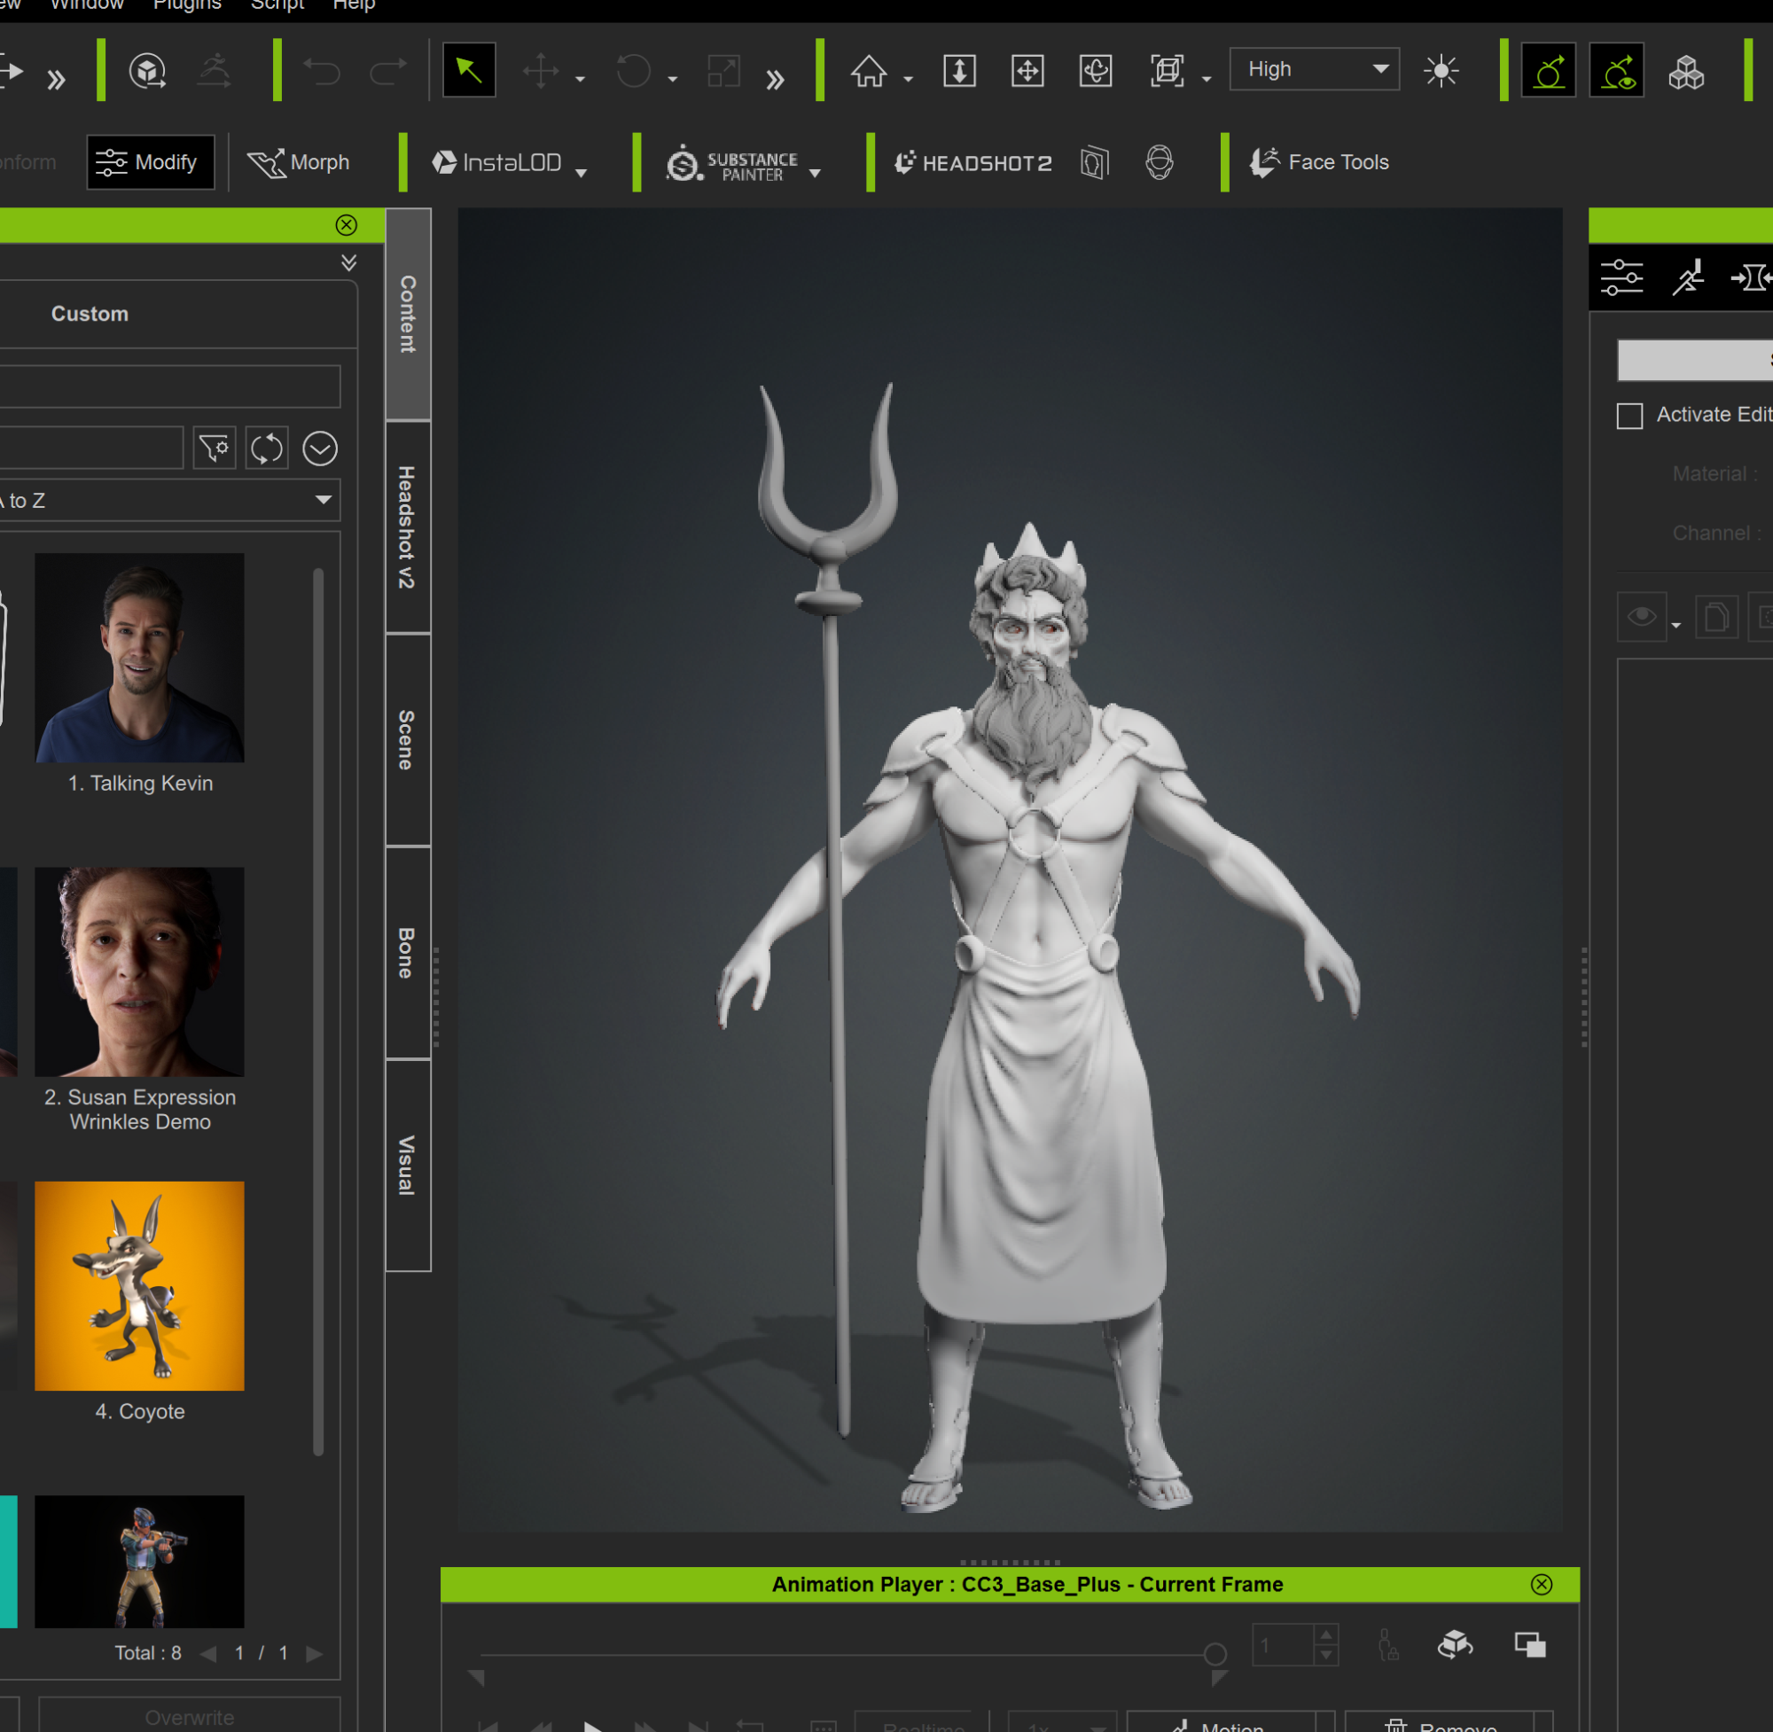Switch to the Scene tab
1773x1732 pixels.
[x=408, y=739]
